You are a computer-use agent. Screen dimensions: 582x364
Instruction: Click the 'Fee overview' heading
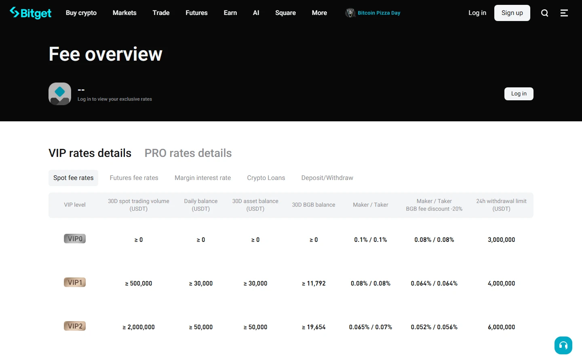[x=105, y=54]
